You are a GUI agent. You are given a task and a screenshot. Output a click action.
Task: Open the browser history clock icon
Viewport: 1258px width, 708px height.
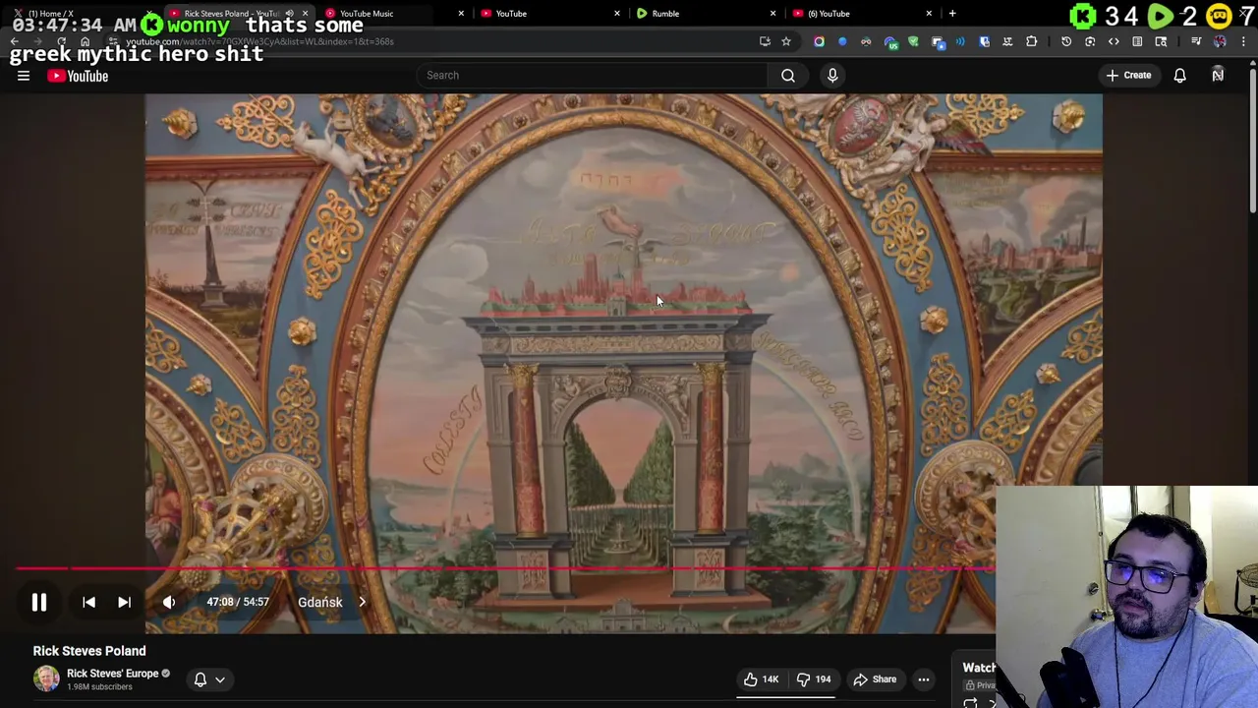(x=1066, y=41)
